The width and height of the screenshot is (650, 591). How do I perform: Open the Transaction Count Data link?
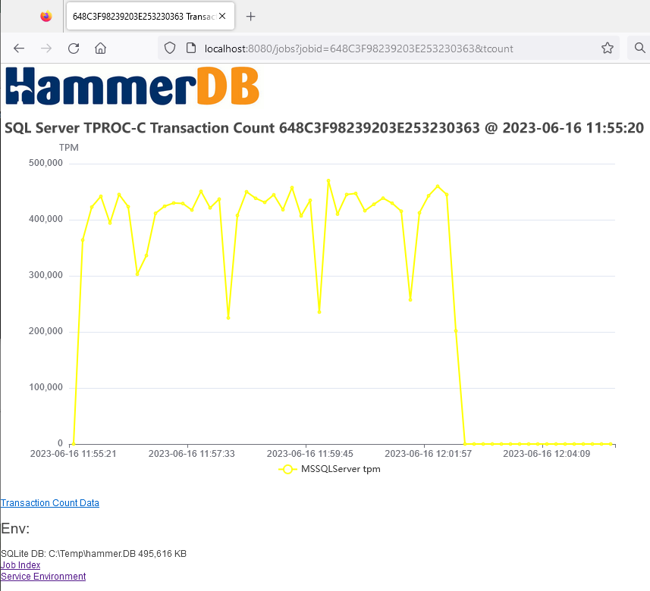pyautogui.click(x=50, y=503)
